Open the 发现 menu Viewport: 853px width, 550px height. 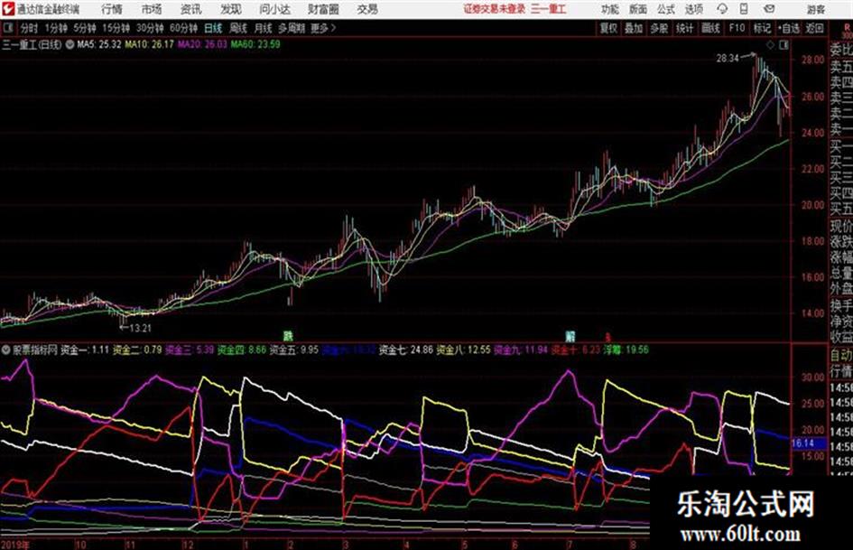(231, 9)
